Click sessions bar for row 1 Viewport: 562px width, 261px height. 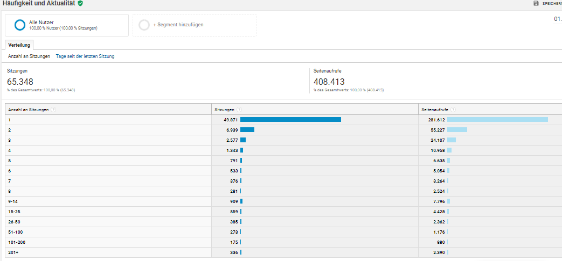pos(290,120)
